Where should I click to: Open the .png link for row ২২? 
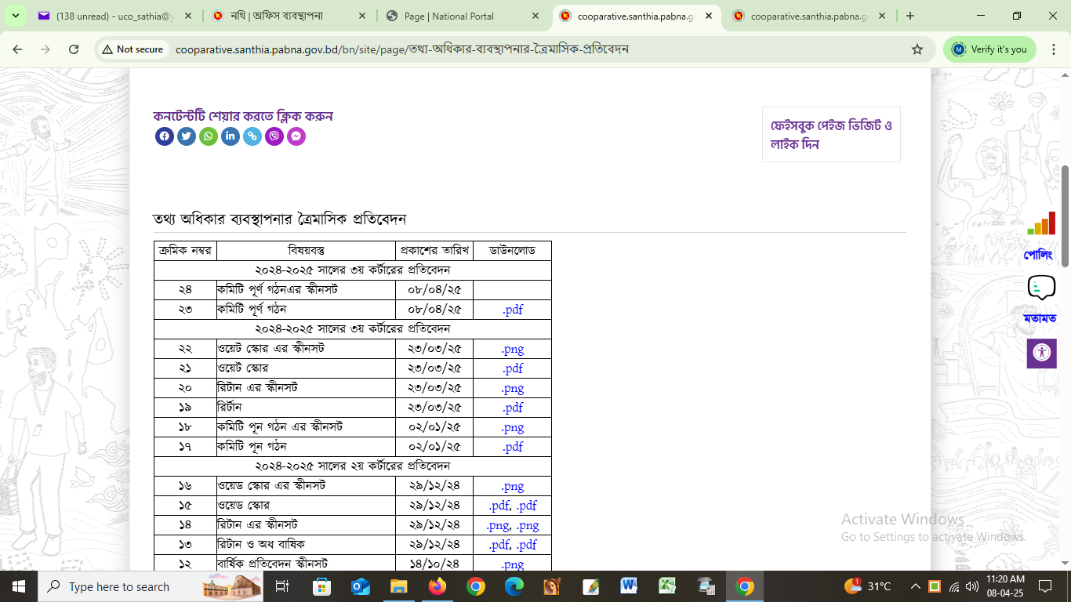pyautogui.click(x=513, y=349)
